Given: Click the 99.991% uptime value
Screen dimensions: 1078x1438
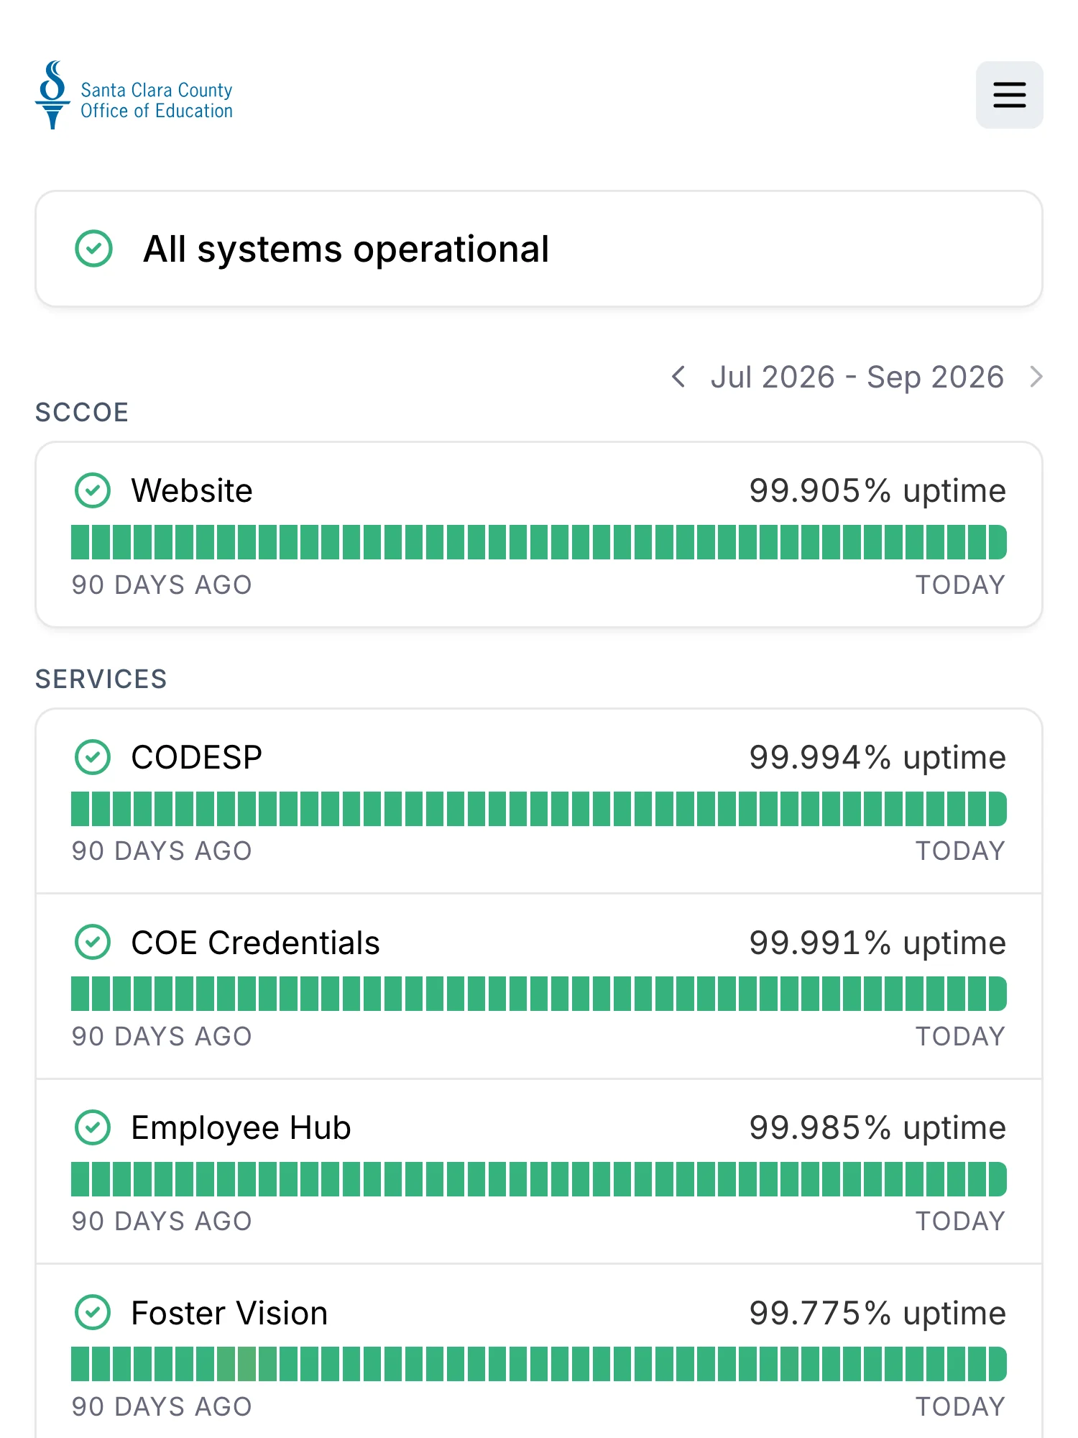Looking at the screenshot, I should [x=877, y=943].
